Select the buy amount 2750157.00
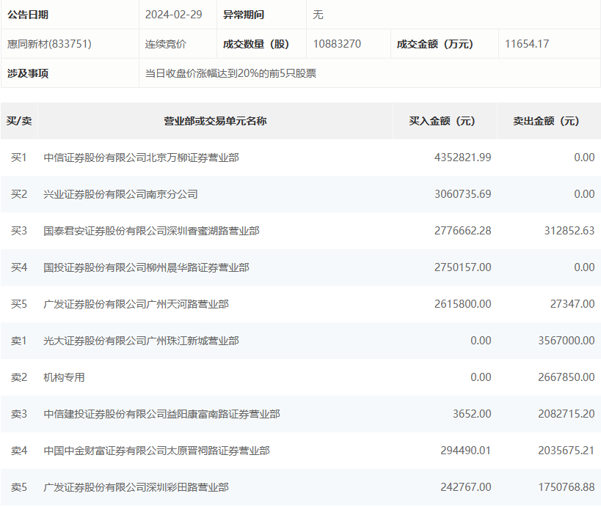The height and width of the screenshot is (507, 601). pos(462,267)
